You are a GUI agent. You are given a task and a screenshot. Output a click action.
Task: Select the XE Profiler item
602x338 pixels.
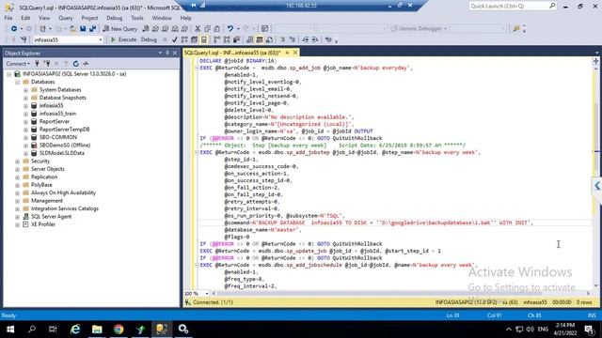(x=43, y=224)
